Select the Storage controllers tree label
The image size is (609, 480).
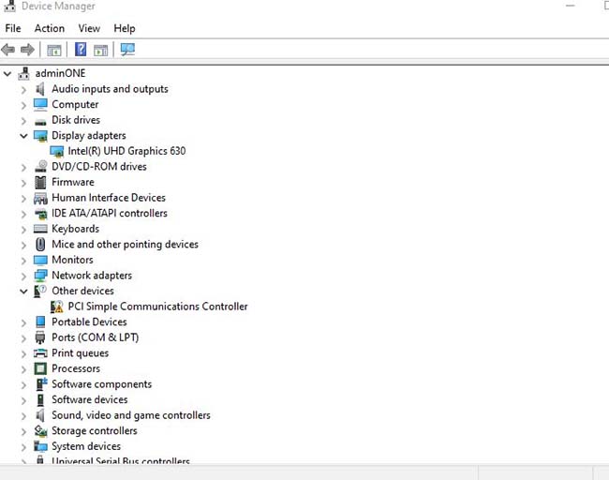click(x=95, y=430)
